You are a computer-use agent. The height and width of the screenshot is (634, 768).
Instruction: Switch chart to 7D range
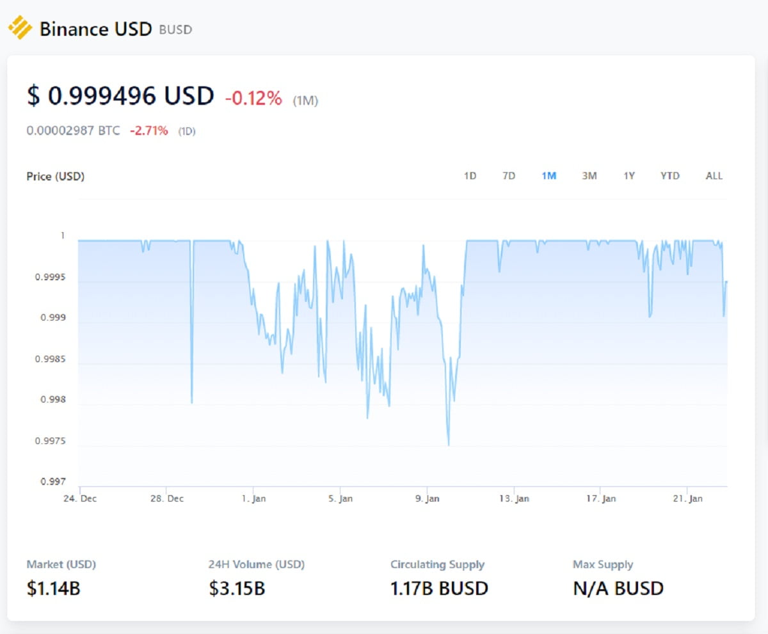coord(509,176)
